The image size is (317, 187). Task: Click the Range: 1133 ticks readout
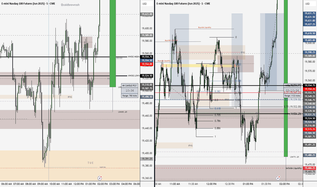point(292,96)
